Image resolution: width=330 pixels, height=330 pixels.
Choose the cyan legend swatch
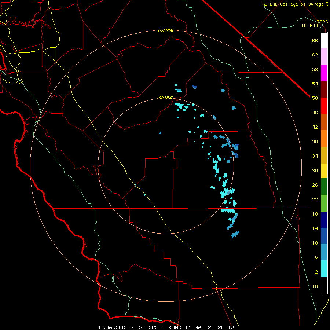[324, 269]
